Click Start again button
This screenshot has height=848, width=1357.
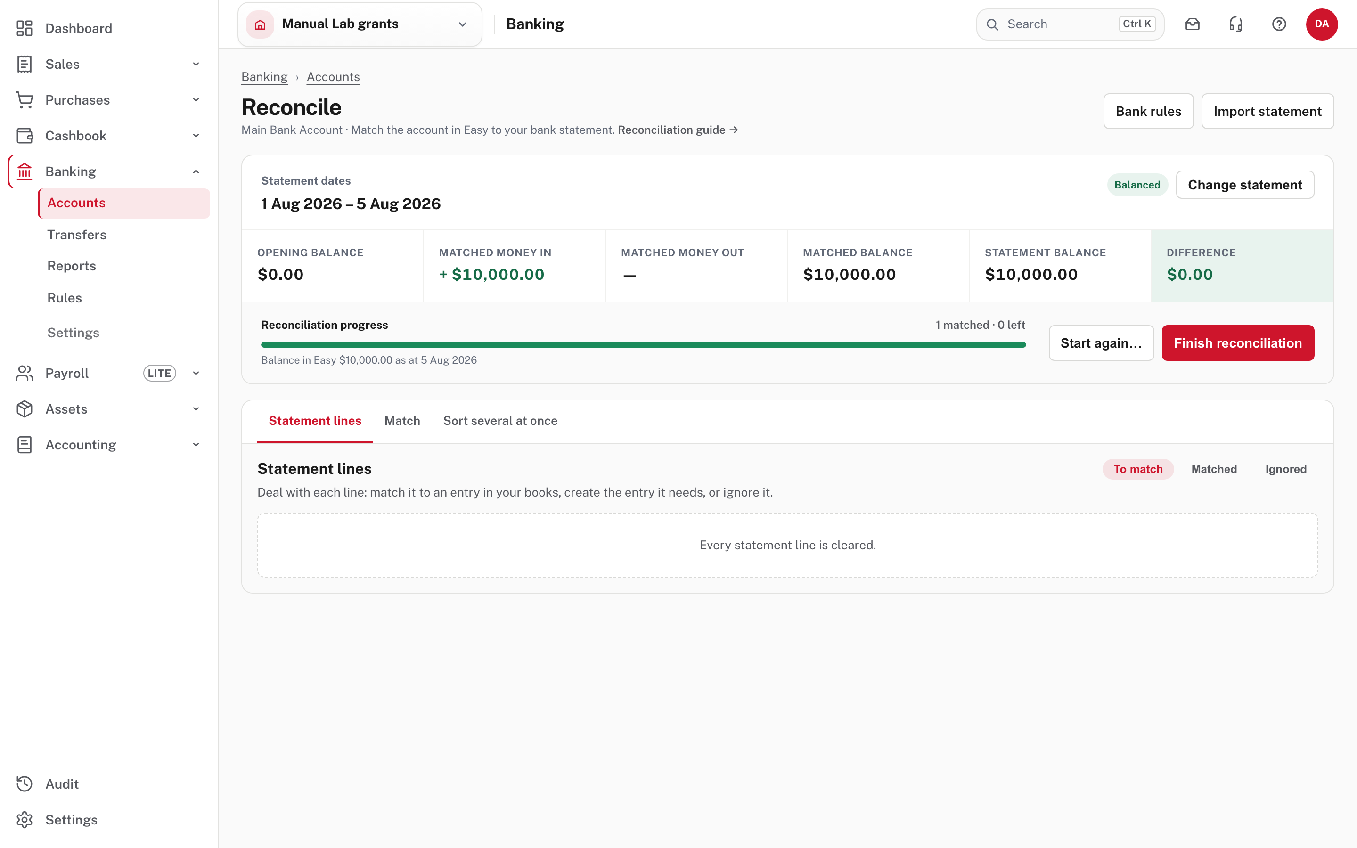coord(1101,342)
